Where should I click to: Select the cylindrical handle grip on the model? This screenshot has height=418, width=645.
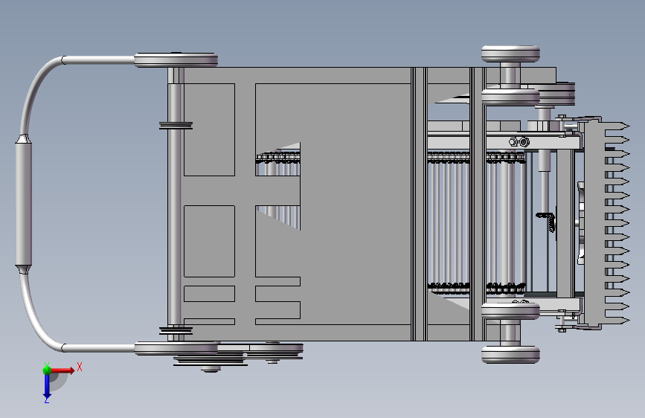pos(24,204)
